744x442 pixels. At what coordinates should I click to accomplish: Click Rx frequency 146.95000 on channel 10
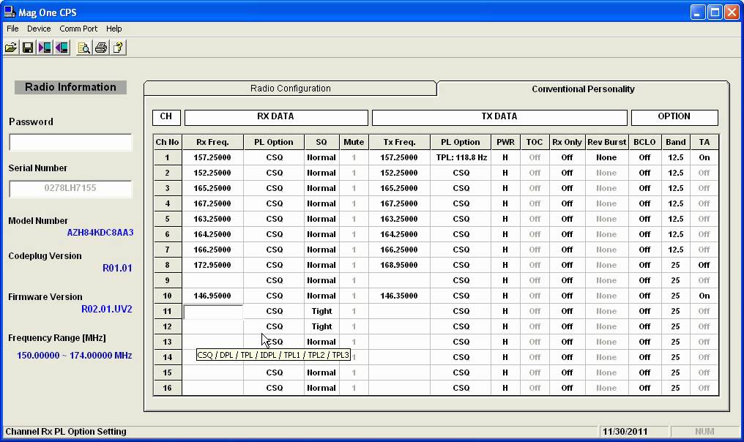(212, 296)
